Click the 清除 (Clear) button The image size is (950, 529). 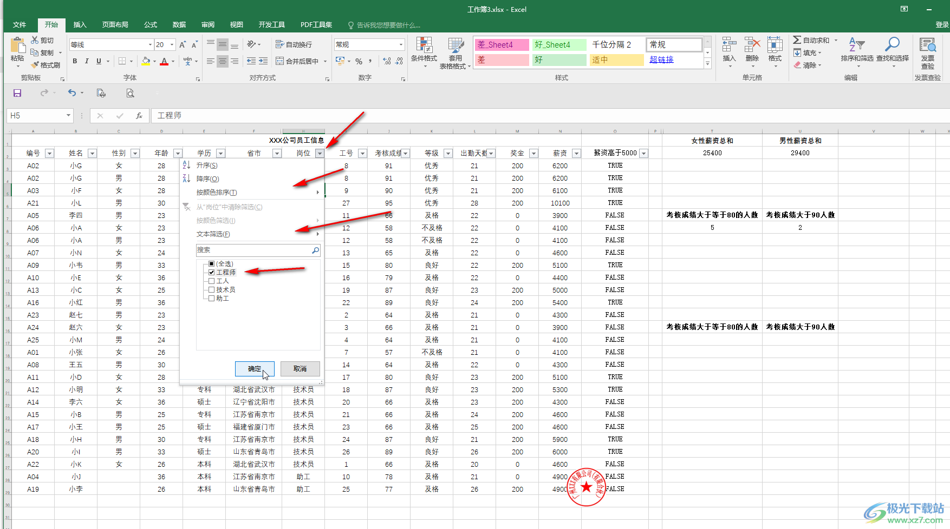(808, 65)
